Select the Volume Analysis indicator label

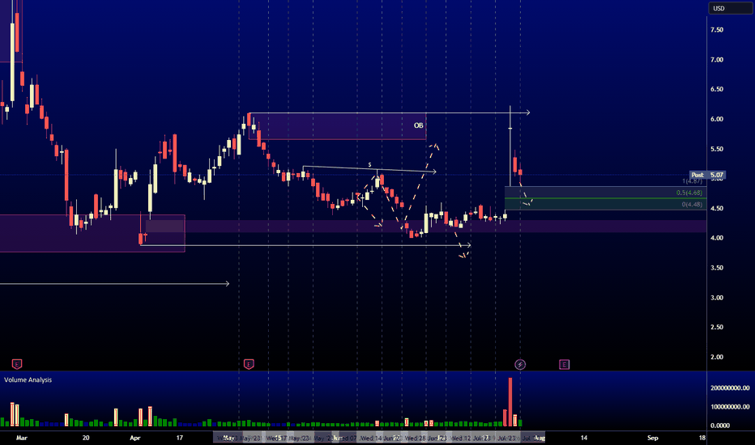click(28, 379)
